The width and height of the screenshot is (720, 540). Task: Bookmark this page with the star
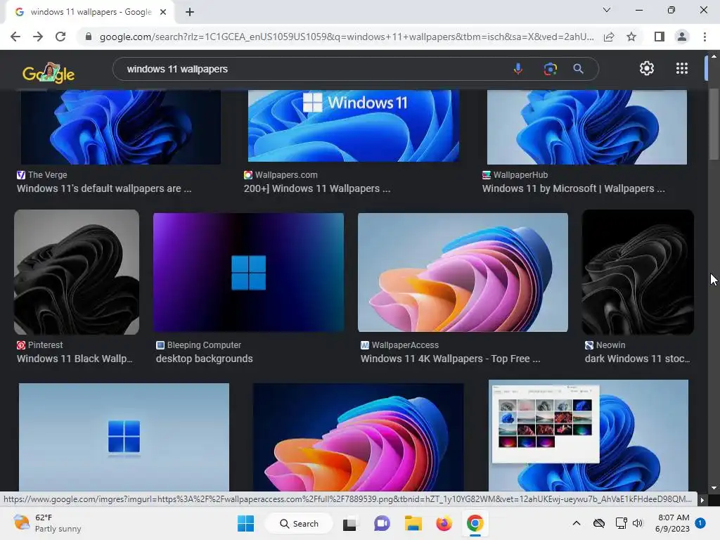[x=631, y=37]
